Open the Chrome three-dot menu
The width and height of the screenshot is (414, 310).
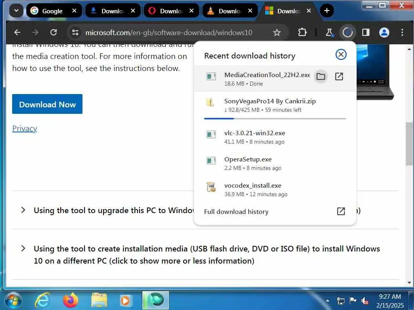click(x=402, y=32)
